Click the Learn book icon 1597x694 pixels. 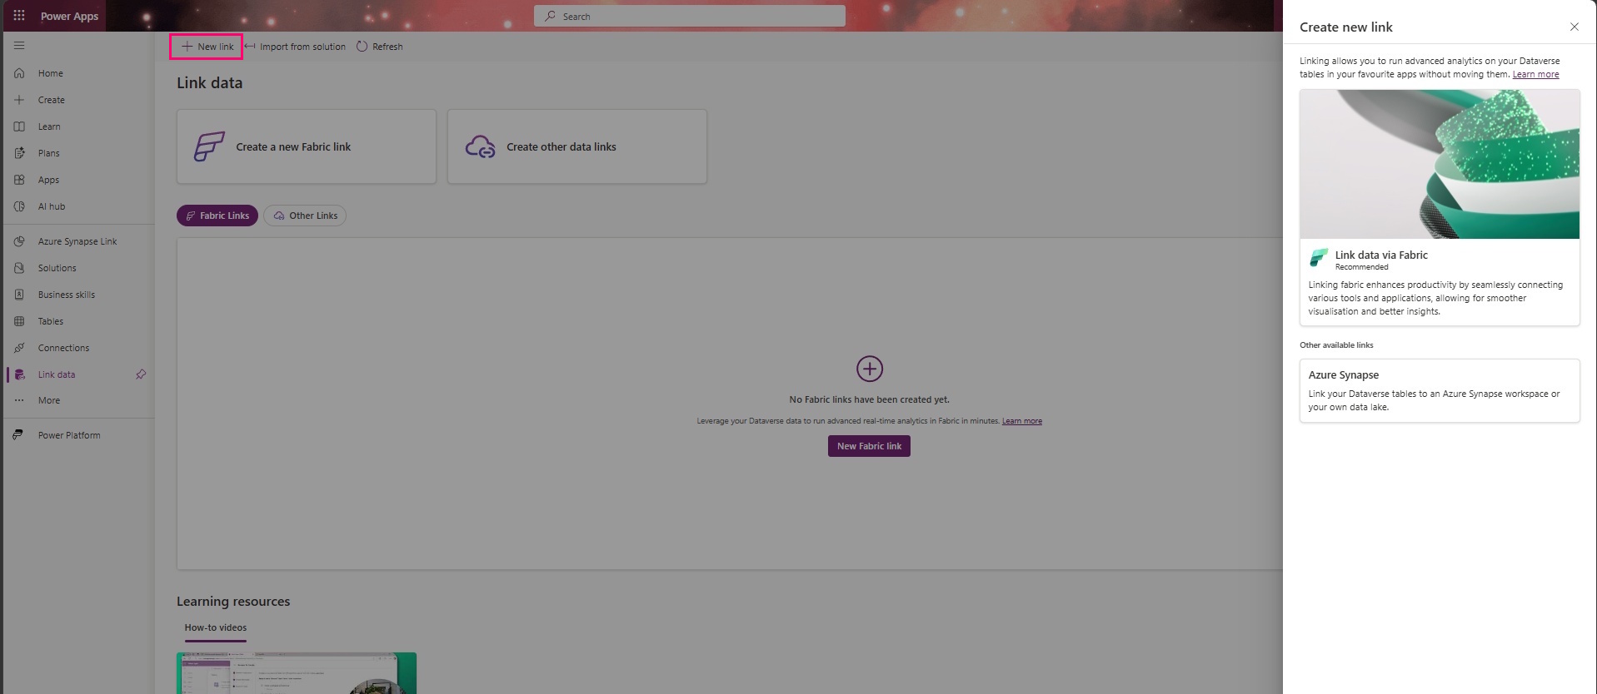pyautogui.click(x=19, y=126)
